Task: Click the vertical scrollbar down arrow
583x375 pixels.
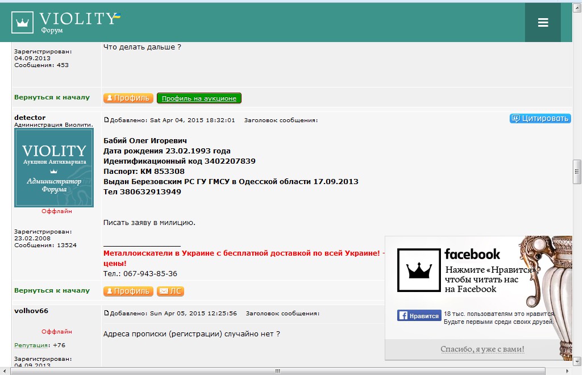Action: tap(577, 361)
